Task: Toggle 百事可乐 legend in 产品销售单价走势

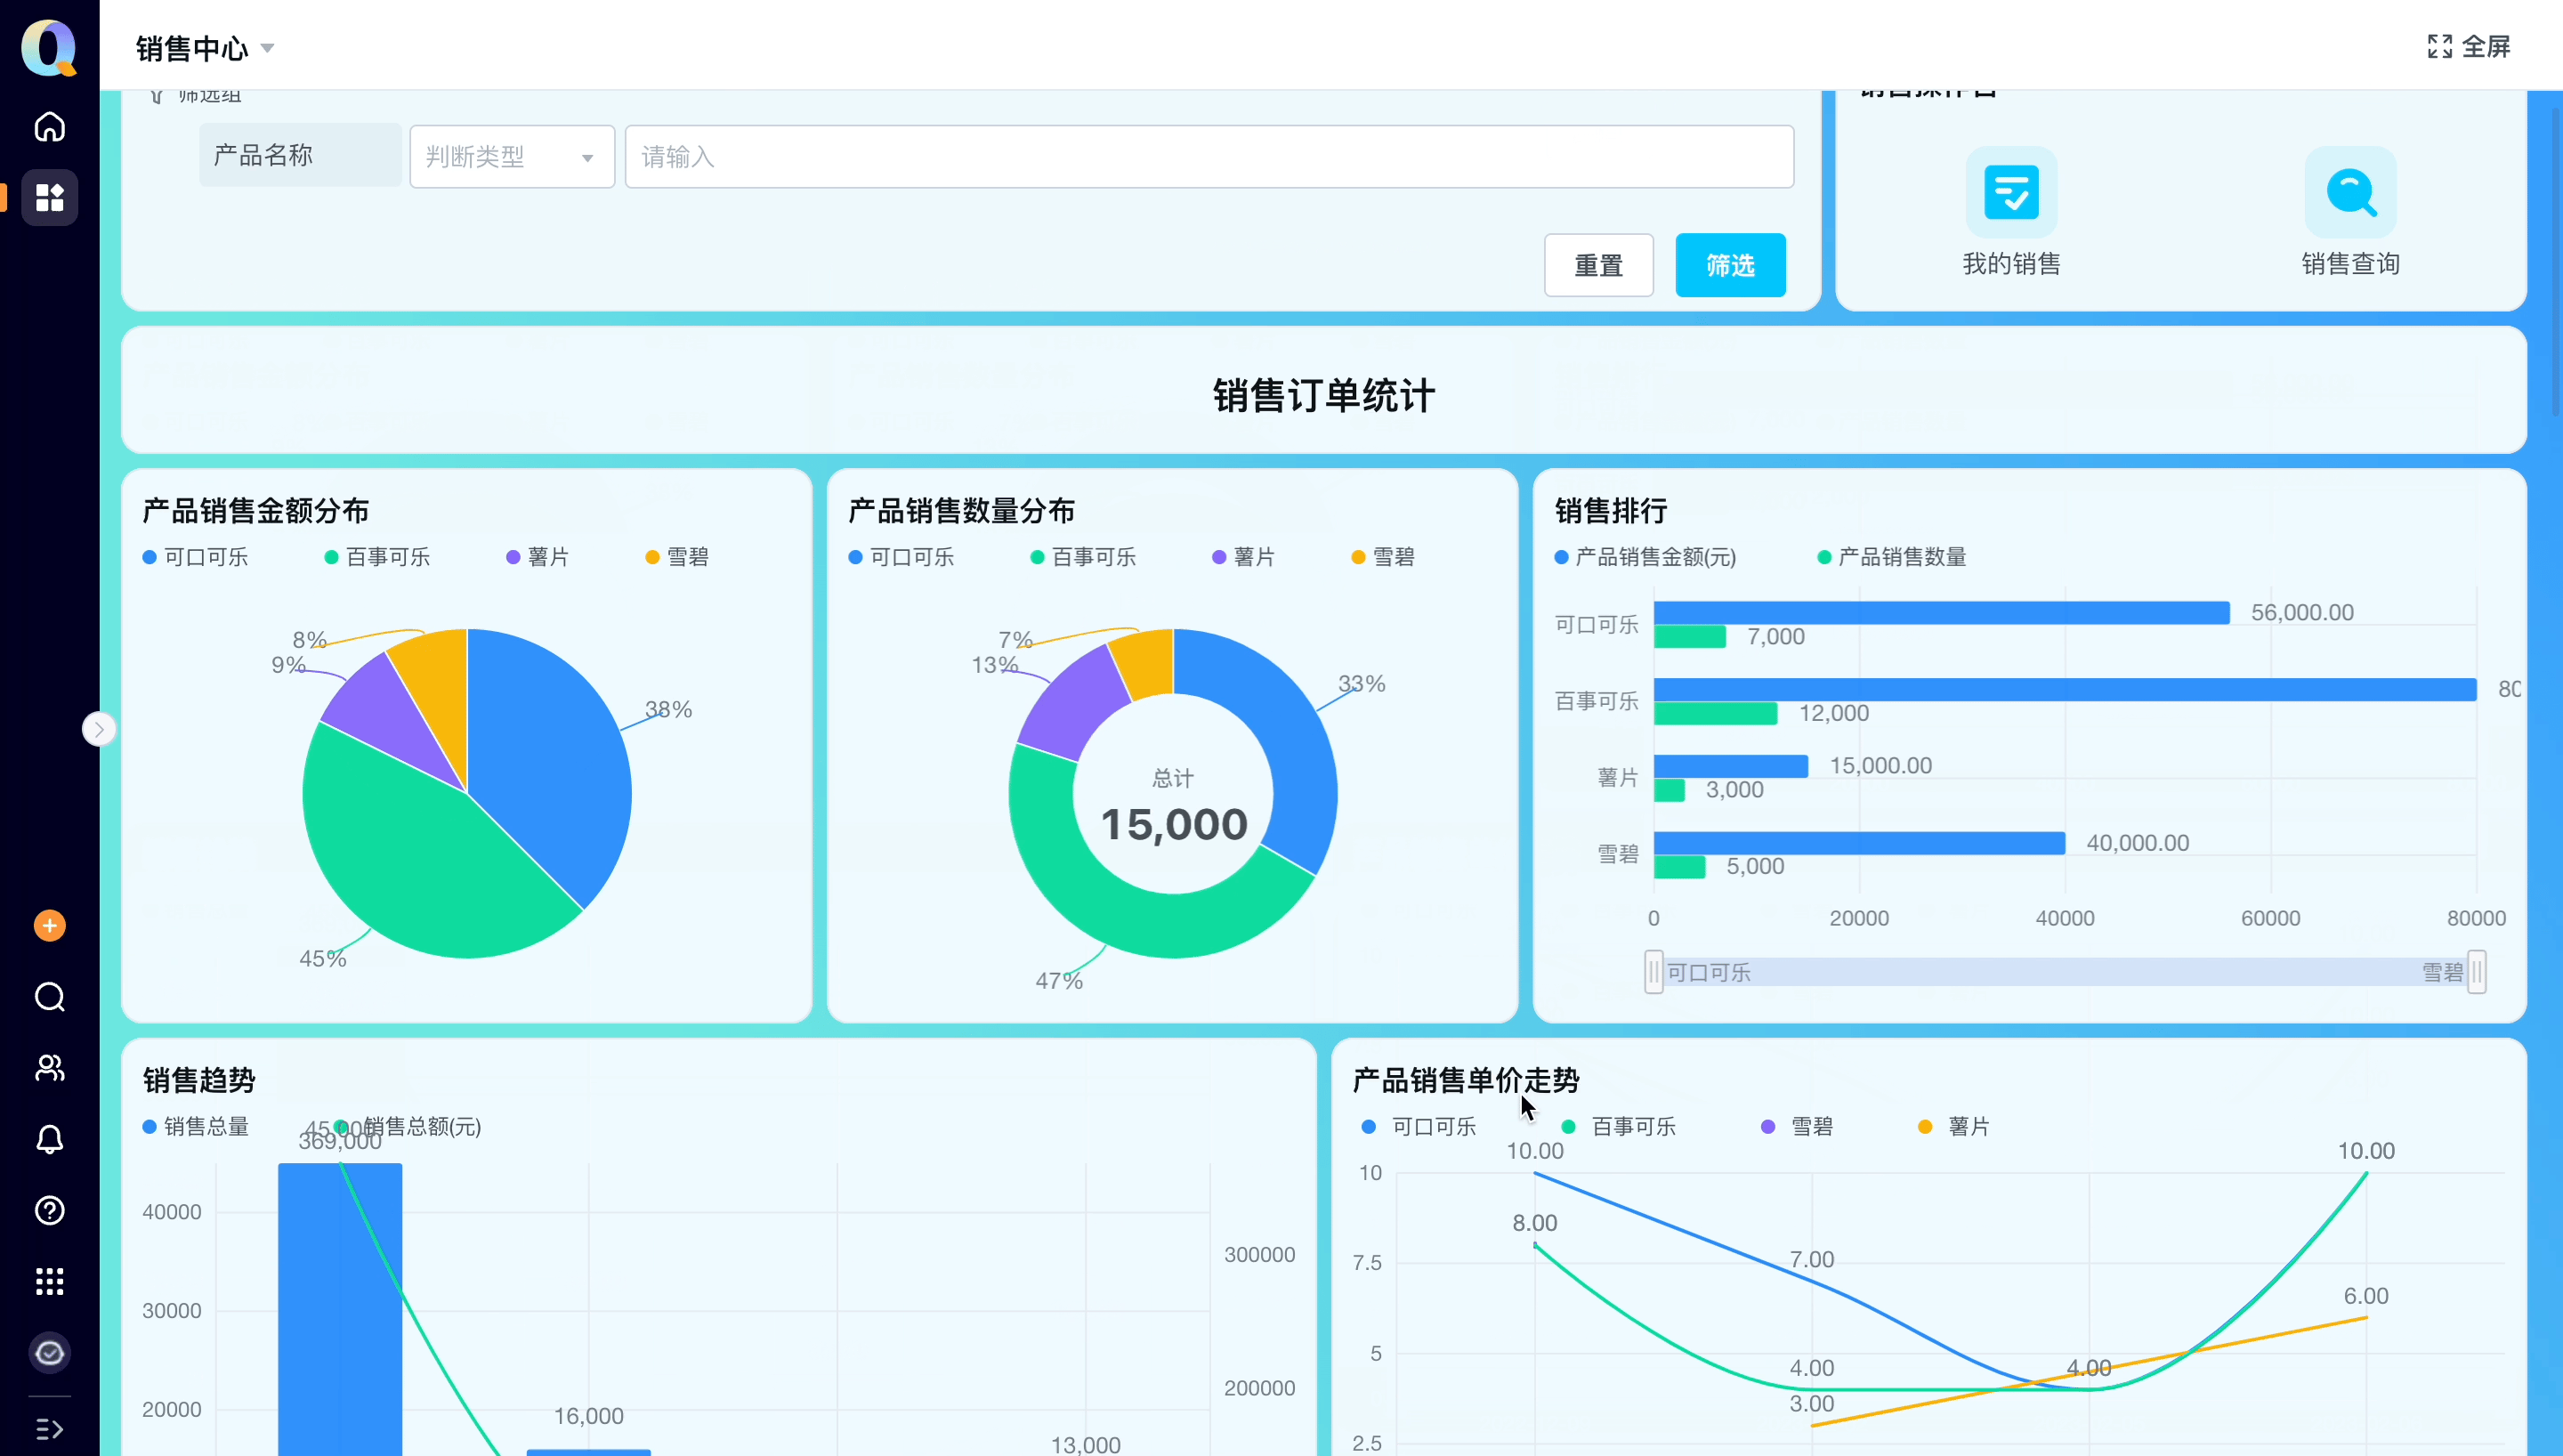Action: [x=1620, y=1127]
